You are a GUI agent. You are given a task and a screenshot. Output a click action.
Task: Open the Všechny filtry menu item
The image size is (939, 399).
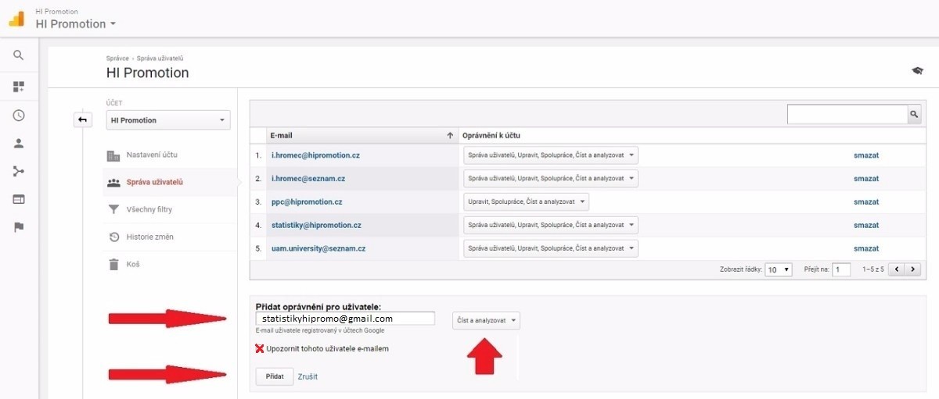pyautogui.click(x=149, y=209)
